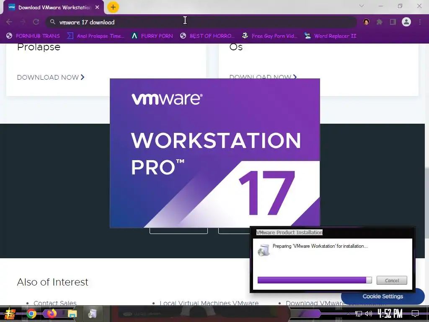Image resolution: width=429 pixels, height=322 pixels.
Task: Click Cancel in VMware Product Installation dialog
Action: pyautogui.click(x=392, y=280)
